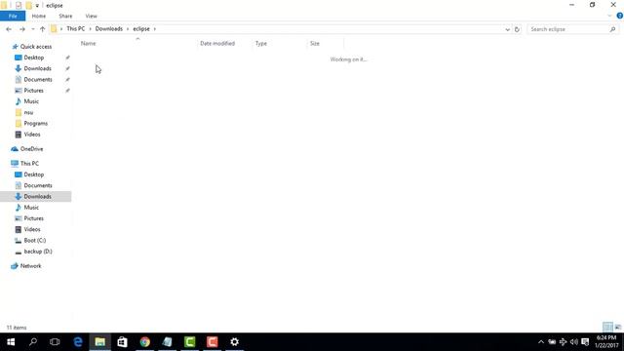This screenshot has height=351, width=624.
Task: Open Task View on taskbar
Action: pos(55,342)
